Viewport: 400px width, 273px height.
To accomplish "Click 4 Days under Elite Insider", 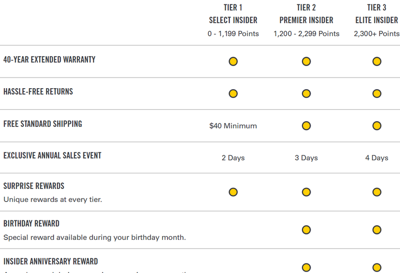I will coord(376,158).
